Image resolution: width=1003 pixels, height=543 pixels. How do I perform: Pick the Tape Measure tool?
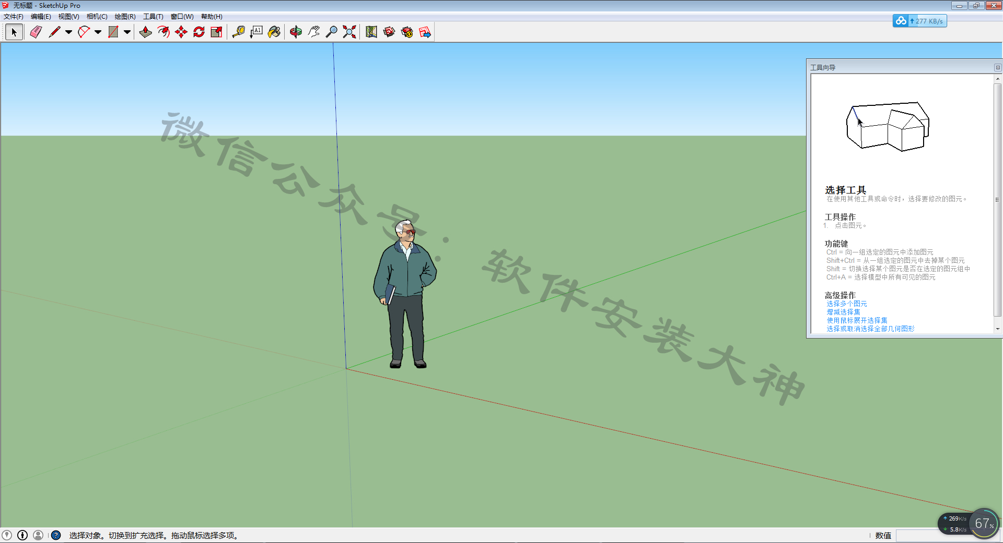click(x=239, y=32)
